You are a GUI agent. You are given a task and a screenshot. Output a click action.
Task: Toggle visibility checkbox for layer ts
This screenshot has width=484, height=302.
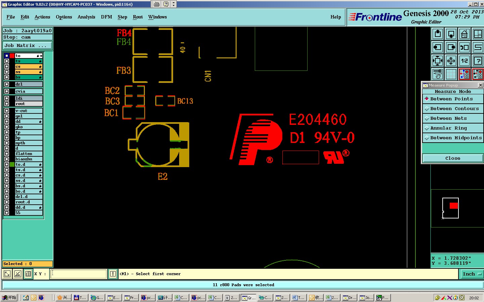7,61
